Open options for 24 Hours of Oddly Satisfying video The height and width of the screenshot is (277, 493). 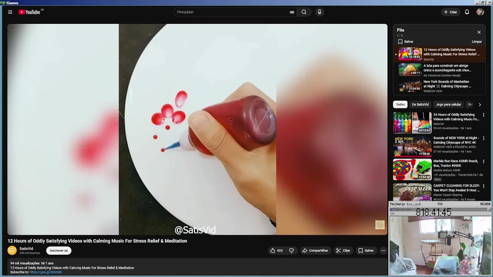[484, 115]
